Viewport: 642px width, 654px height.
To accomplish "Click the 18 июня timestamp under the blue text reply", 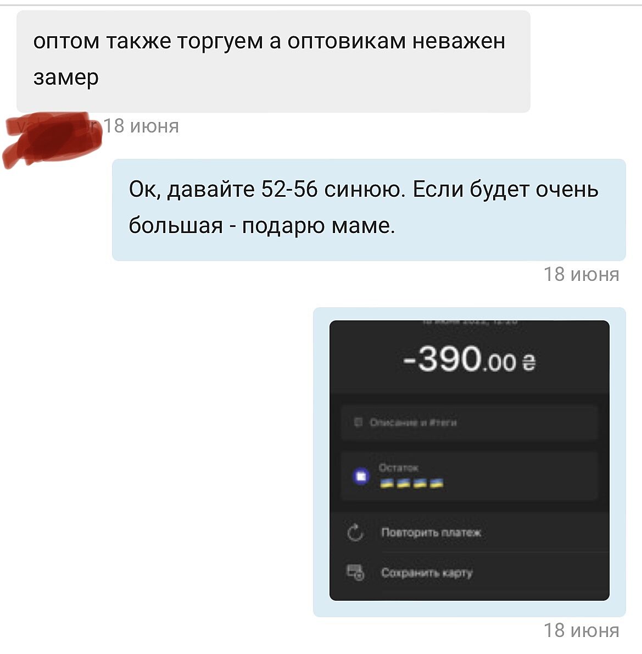I will point(581,274).
